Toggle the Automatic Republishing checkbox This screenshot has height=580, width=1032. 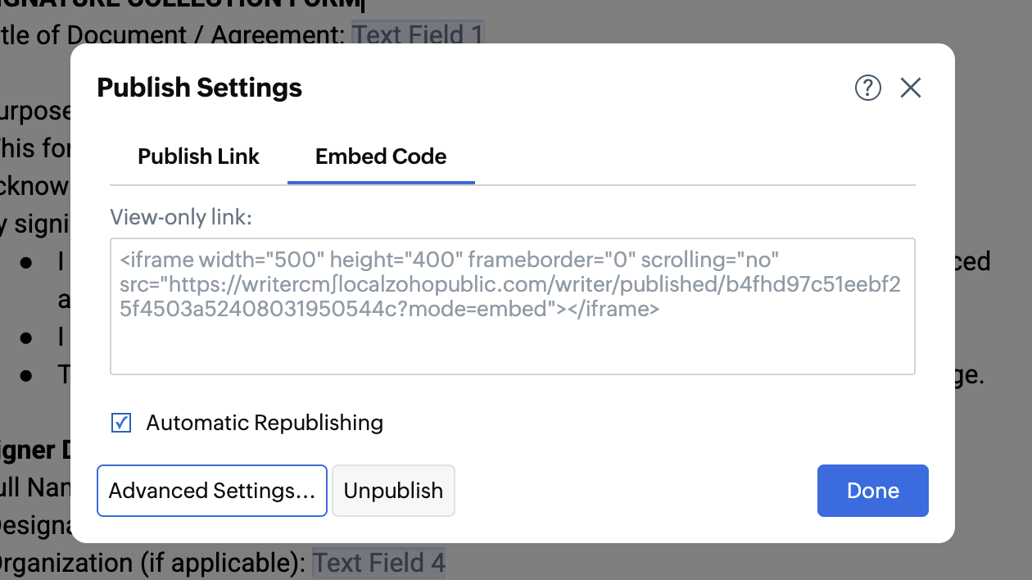121,423
